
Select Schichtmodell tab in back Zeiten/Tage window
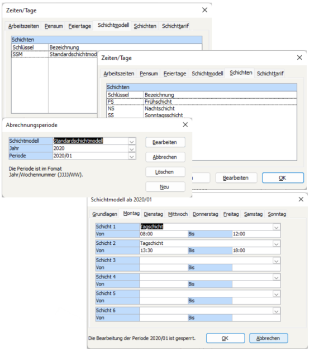point(113,25)
